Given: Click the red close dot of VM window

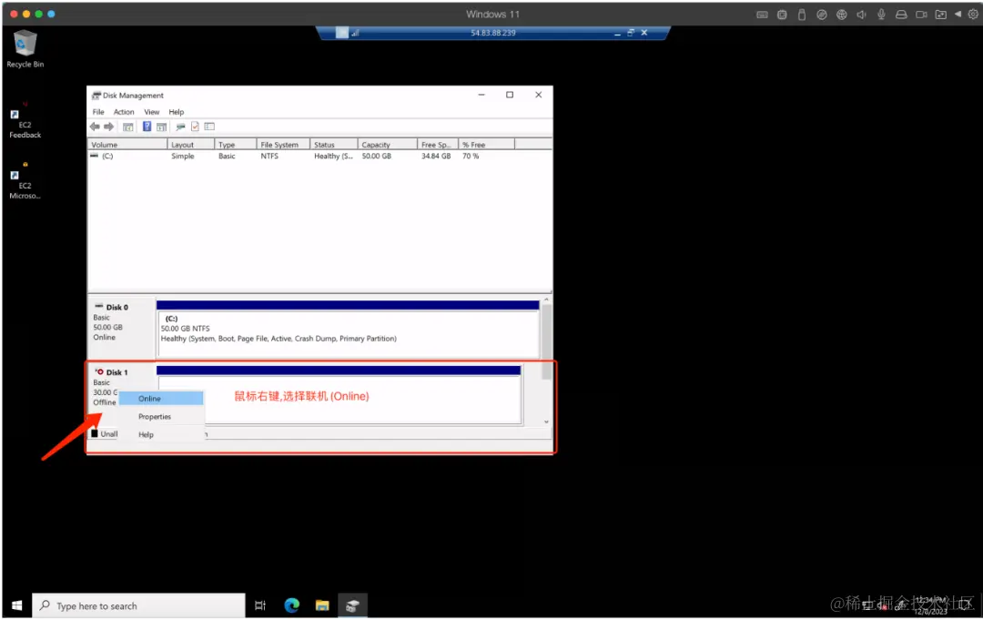Looking at the screenshot, I should [x=14, y=14].
